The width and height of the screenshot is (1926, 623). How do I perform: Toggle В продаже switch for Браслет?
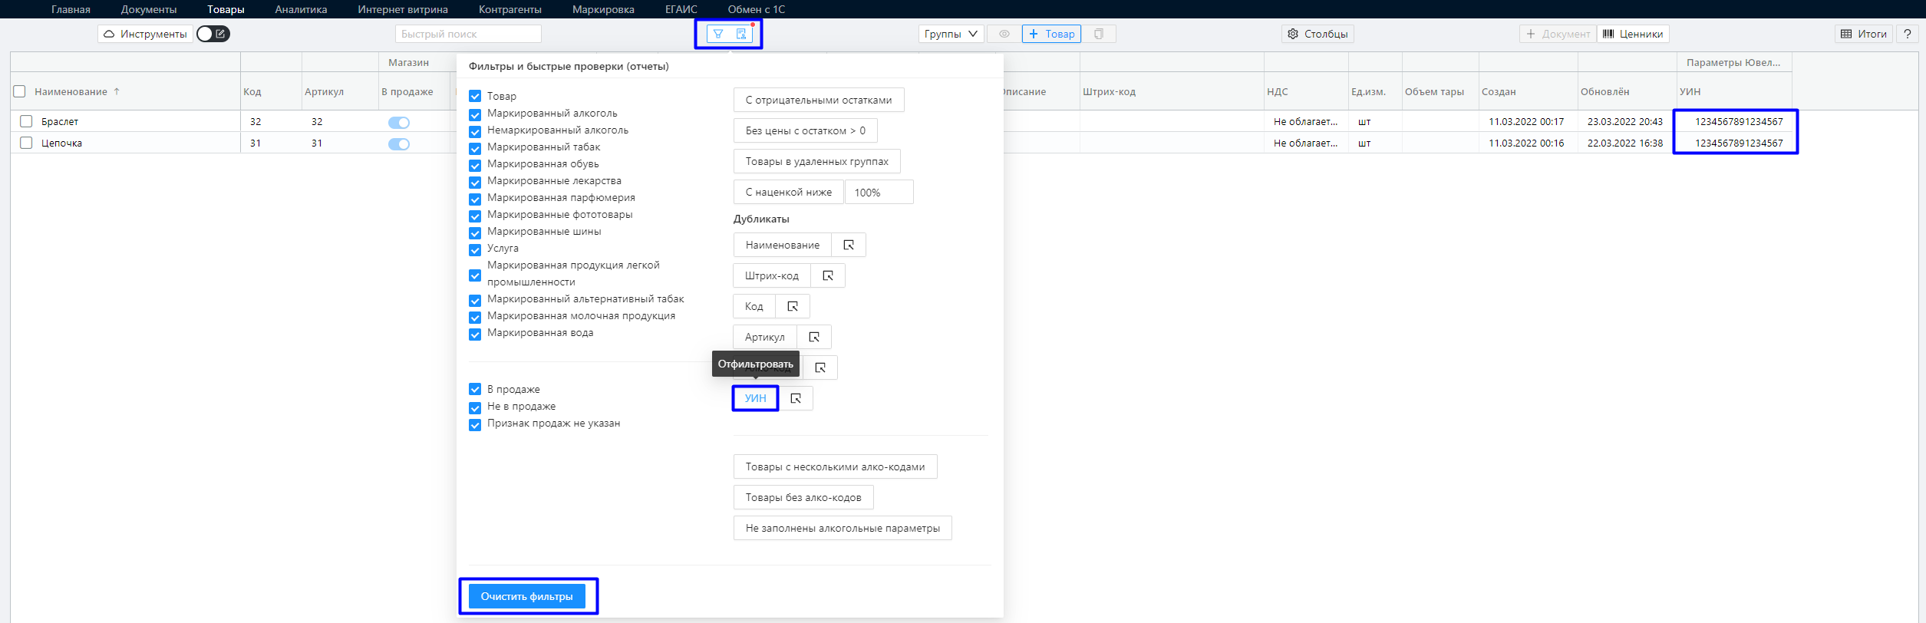pos(399,122)
